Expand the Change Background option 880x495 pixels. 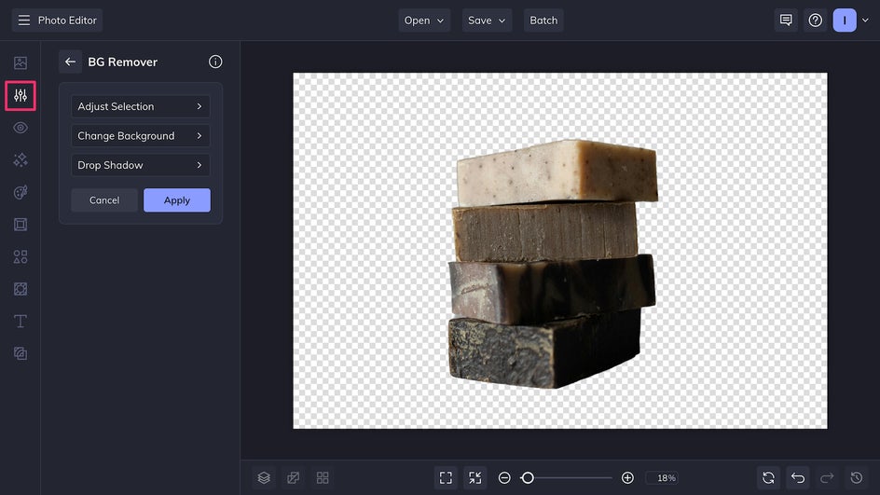tap(140, 136)
